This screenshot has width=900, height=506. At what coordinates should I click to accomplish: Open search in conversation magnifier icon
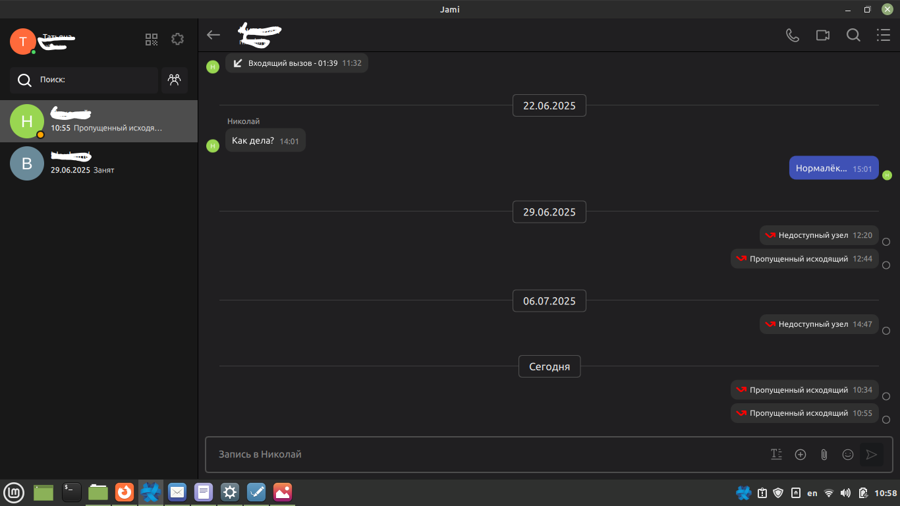point(853,35)
